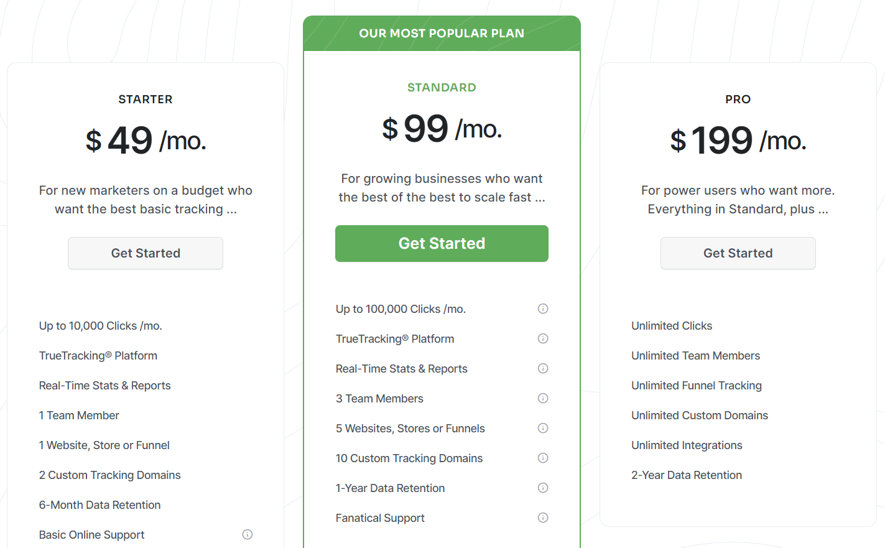This screenshot has width=885, height=548.
Task: Click 2 Custom Tracking Domains in Starter
Action: [109, 475]
